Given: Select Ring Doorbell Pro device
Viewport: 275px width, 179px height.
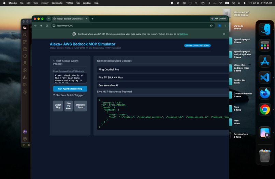Looking at the screenshot, I should tap(163, 70).
